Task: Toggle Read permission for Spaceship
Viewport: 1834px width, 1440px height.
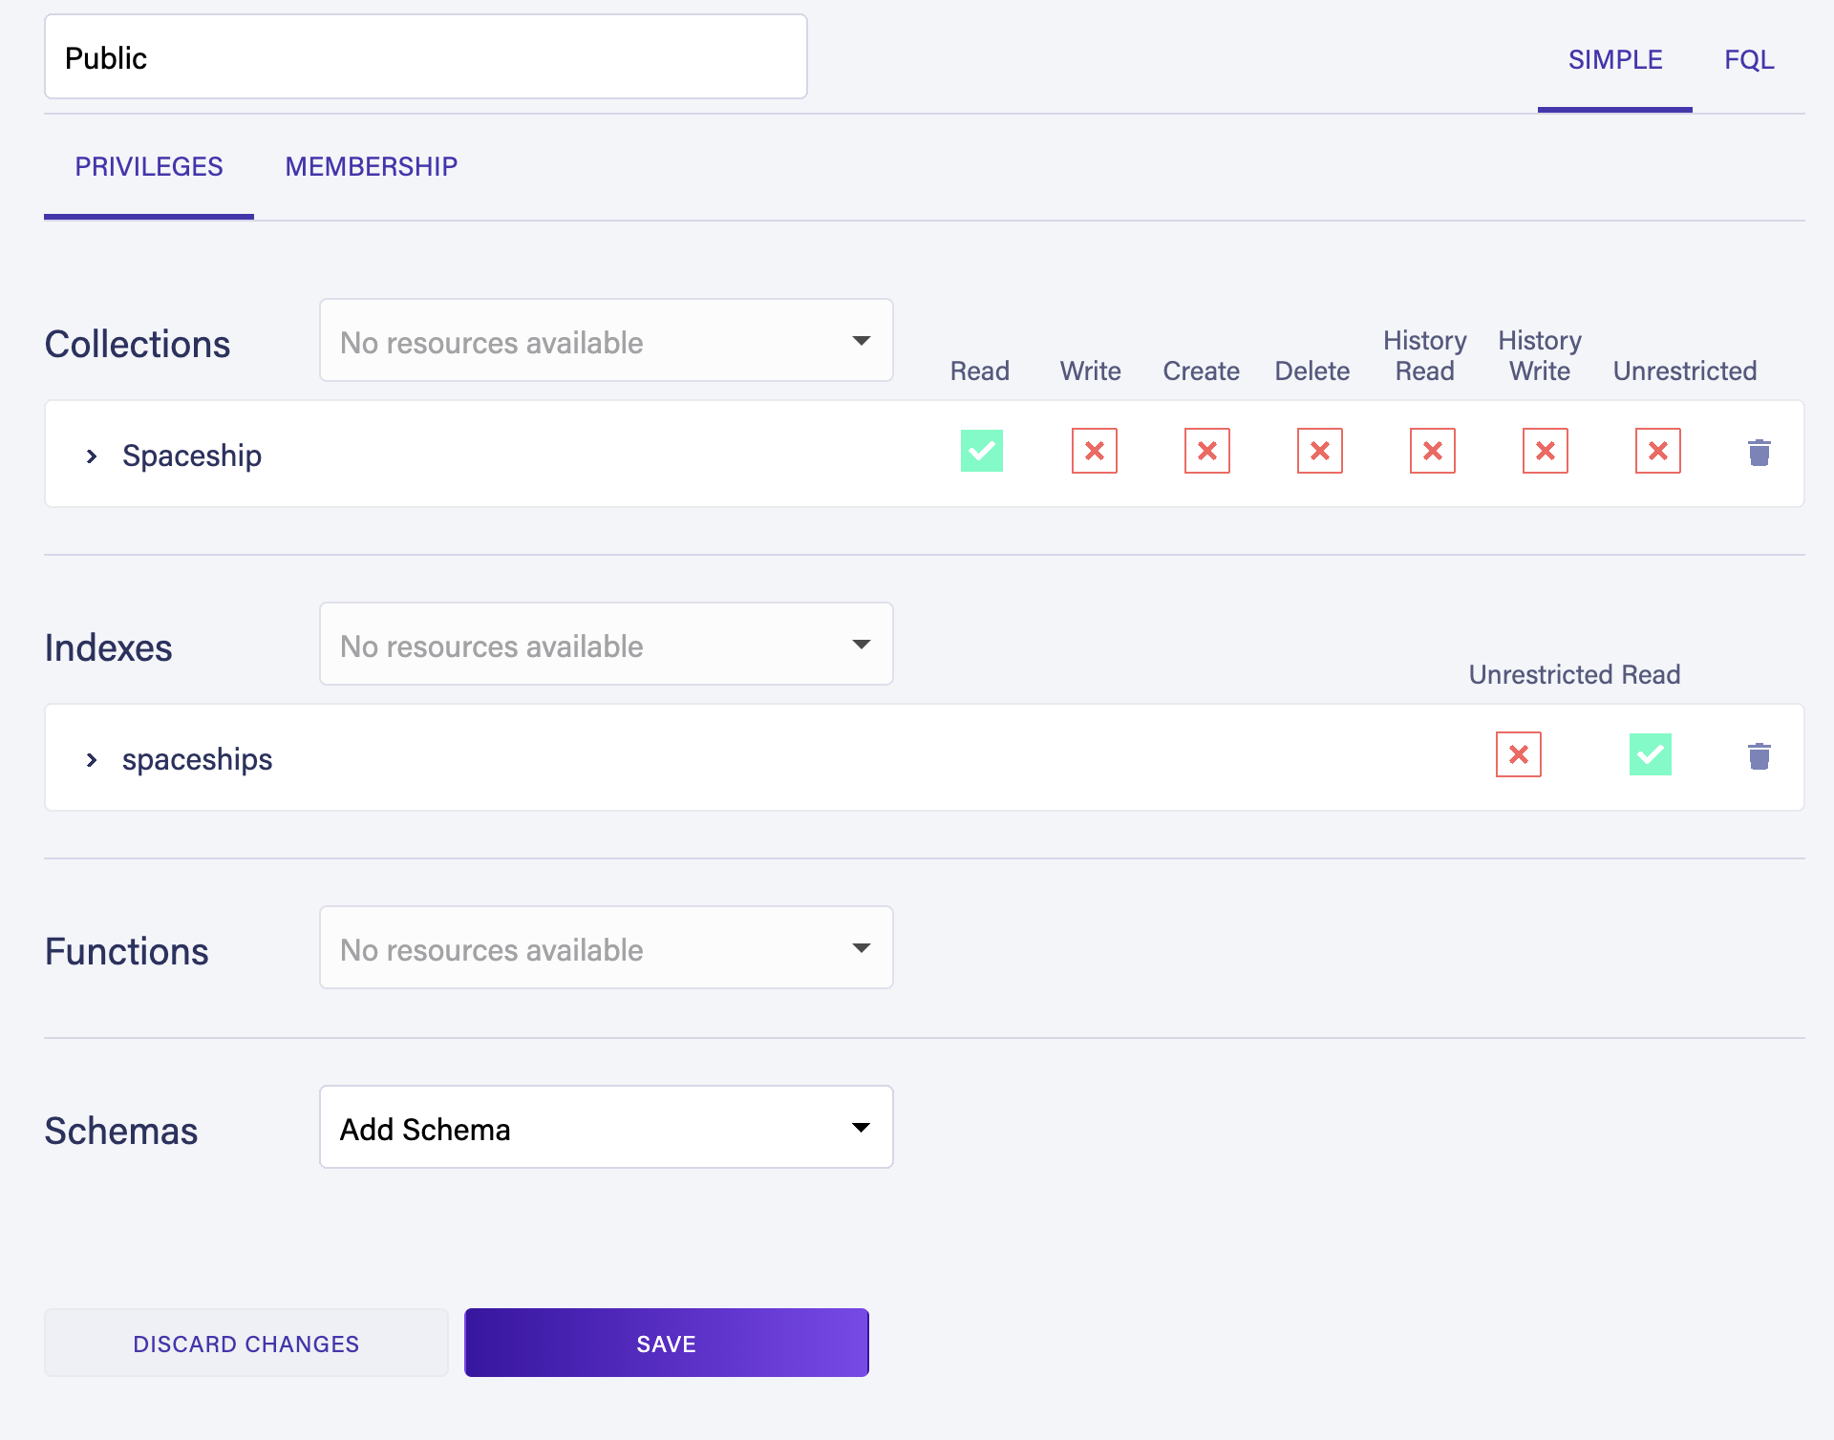Action: pyautogui.click(x=981, y=451)
